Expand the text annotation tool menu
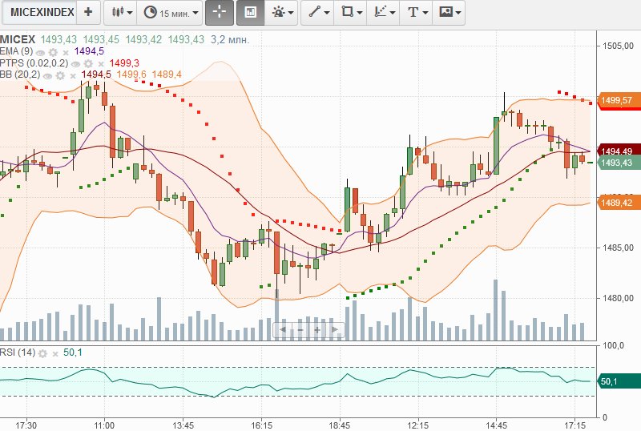 [417, 13]
